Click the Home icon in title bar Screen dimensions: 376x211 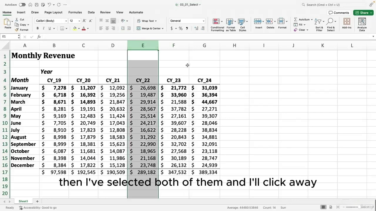(30, 5)
